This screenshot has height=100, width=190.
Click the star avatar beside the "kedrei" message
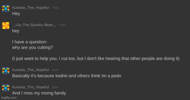[6, 70]
